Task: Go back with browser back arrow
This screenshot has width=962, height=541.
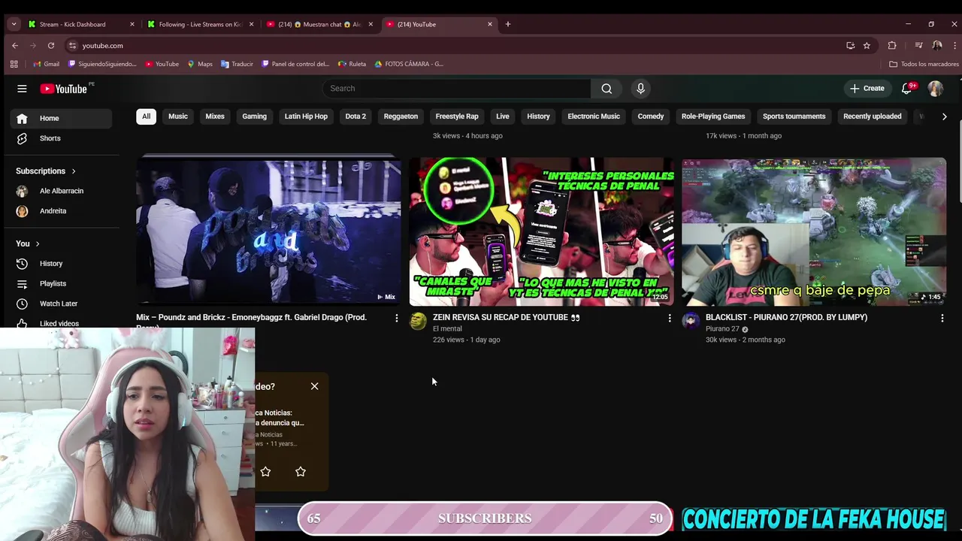Action: 15,46
